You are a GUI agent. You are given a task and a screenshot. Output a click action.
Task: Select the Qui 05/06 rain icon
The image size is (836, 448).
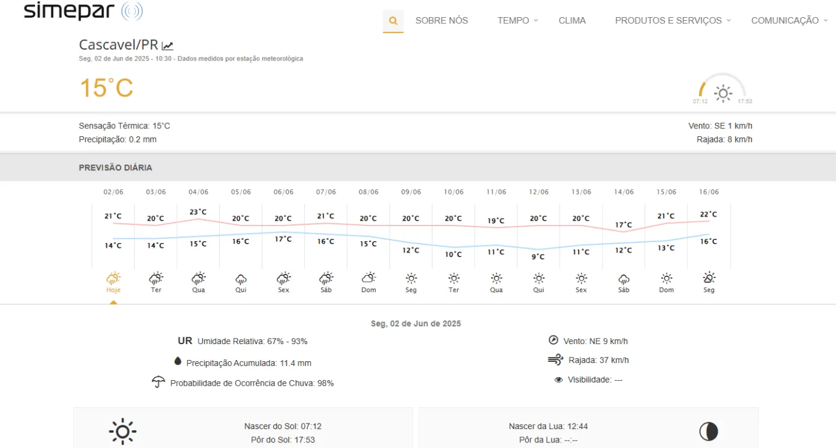241,279
